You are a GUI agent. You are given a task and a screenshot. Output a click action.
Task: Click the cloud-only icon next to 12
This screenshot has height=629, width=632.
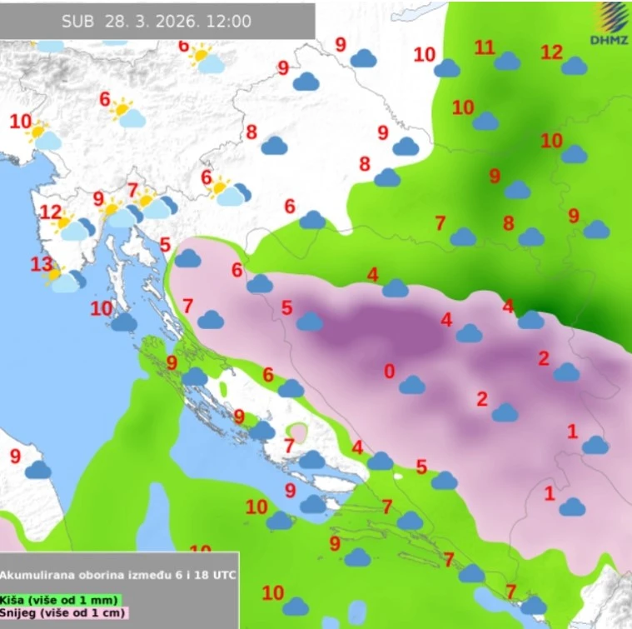(574, 66)
